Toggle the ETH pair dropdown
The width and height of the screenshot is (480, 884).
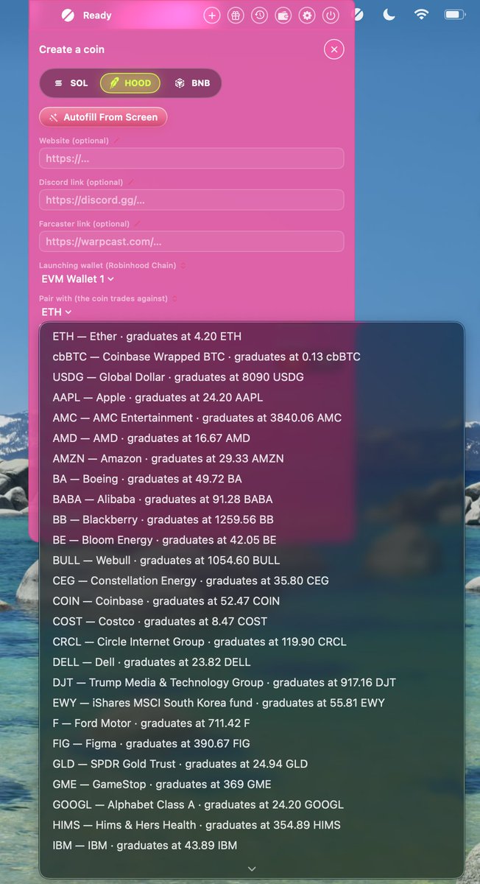pos(56,312)
